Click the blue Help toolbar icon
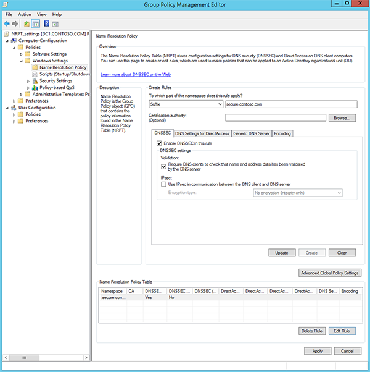Screen dimensions: 370x372 pos(47,23)
